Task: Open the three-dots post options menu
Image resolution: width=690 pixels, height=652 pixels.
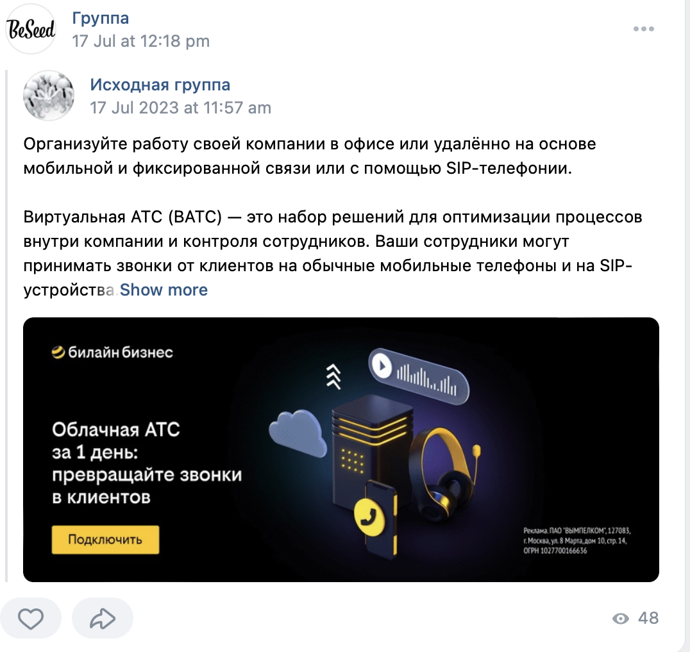Action: [643, 29]
